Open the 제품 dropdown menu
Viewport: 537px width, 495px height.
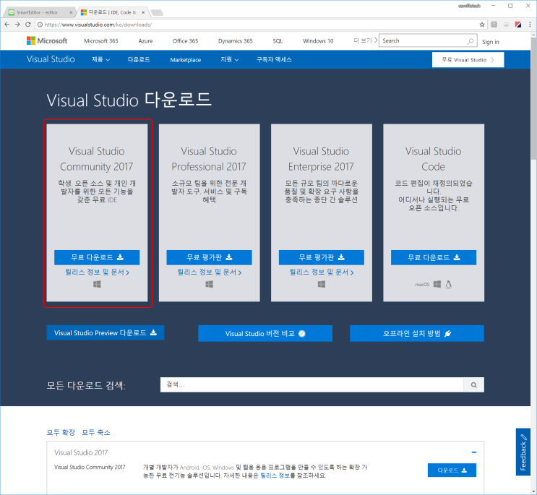tap(100, 59)
